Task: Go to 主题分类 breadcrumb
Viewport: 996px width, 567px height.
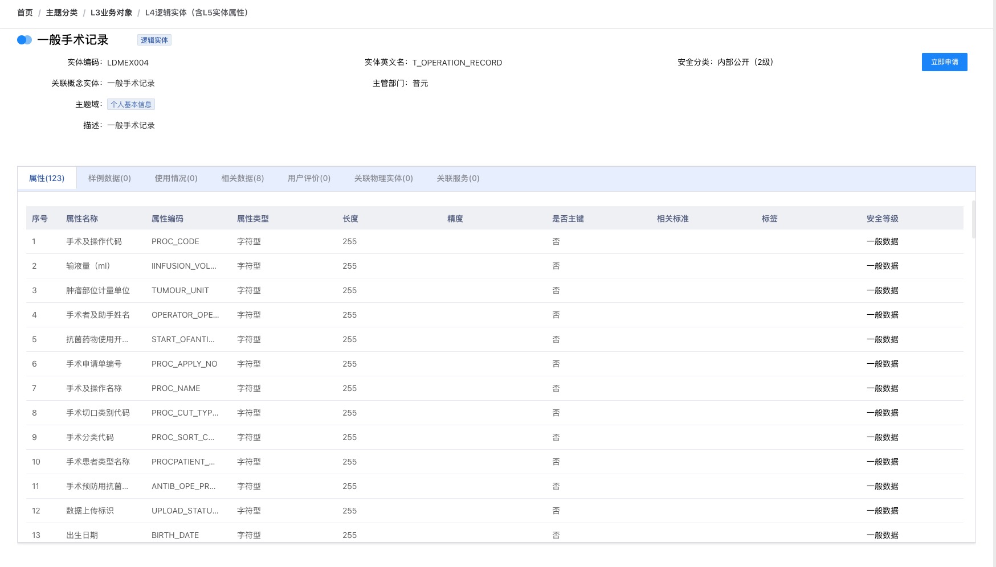Action: pos(62,13)
